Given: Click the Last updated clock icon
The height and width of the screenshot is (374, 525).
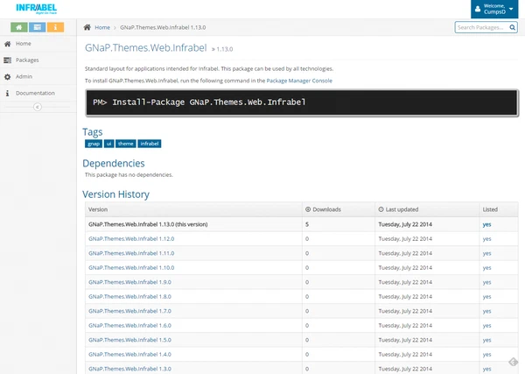Looking at the screenshot, I should (x=381, y=209).
